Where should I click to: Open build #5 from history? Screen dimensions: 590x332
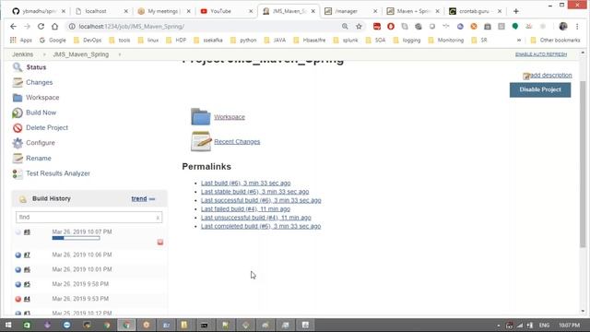tap(27, 284)
